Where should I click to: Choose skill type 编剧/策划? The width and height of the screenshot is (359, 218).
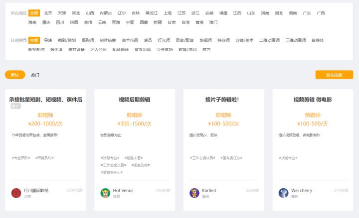[x=67, y=40]
